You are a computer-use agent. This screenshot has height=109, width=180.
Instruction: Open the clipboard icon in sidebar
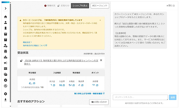(x=5, y=40)
